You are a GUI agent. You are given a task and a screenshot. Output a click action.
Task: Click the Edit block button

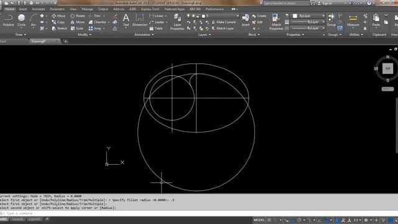(x=257, y=22)
